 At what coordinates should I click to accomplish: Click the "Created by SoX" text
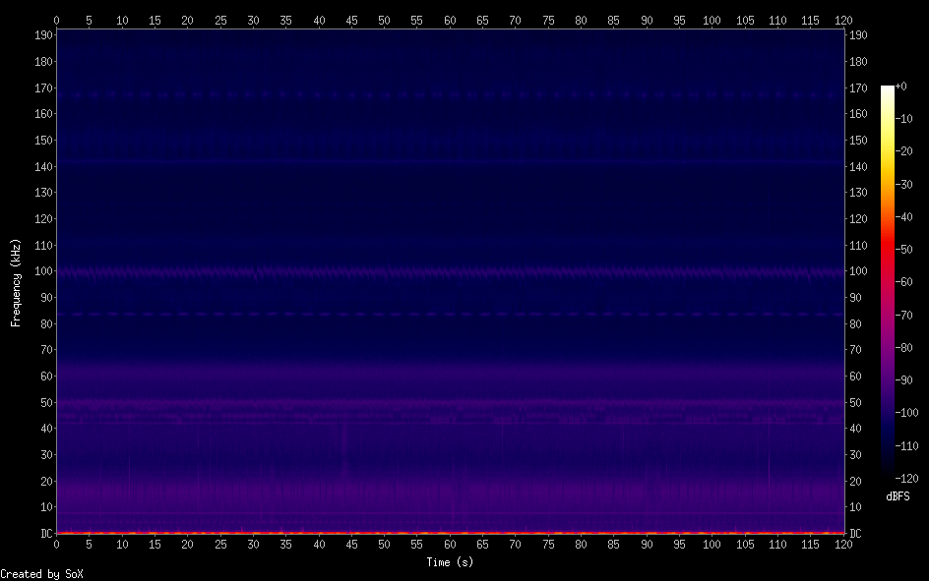[41, 574]
